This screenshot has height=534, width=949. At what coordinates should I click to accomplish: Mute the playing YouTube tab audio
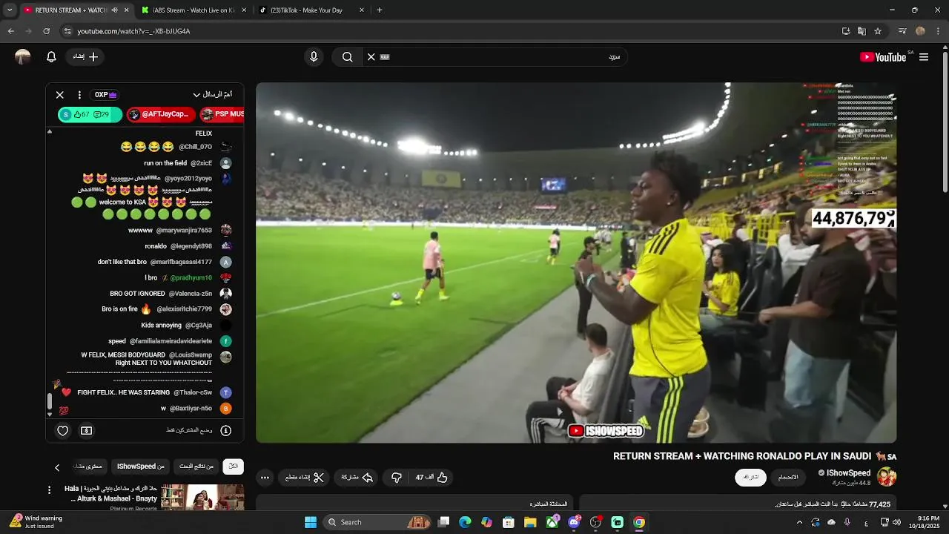tap(114, 10)
